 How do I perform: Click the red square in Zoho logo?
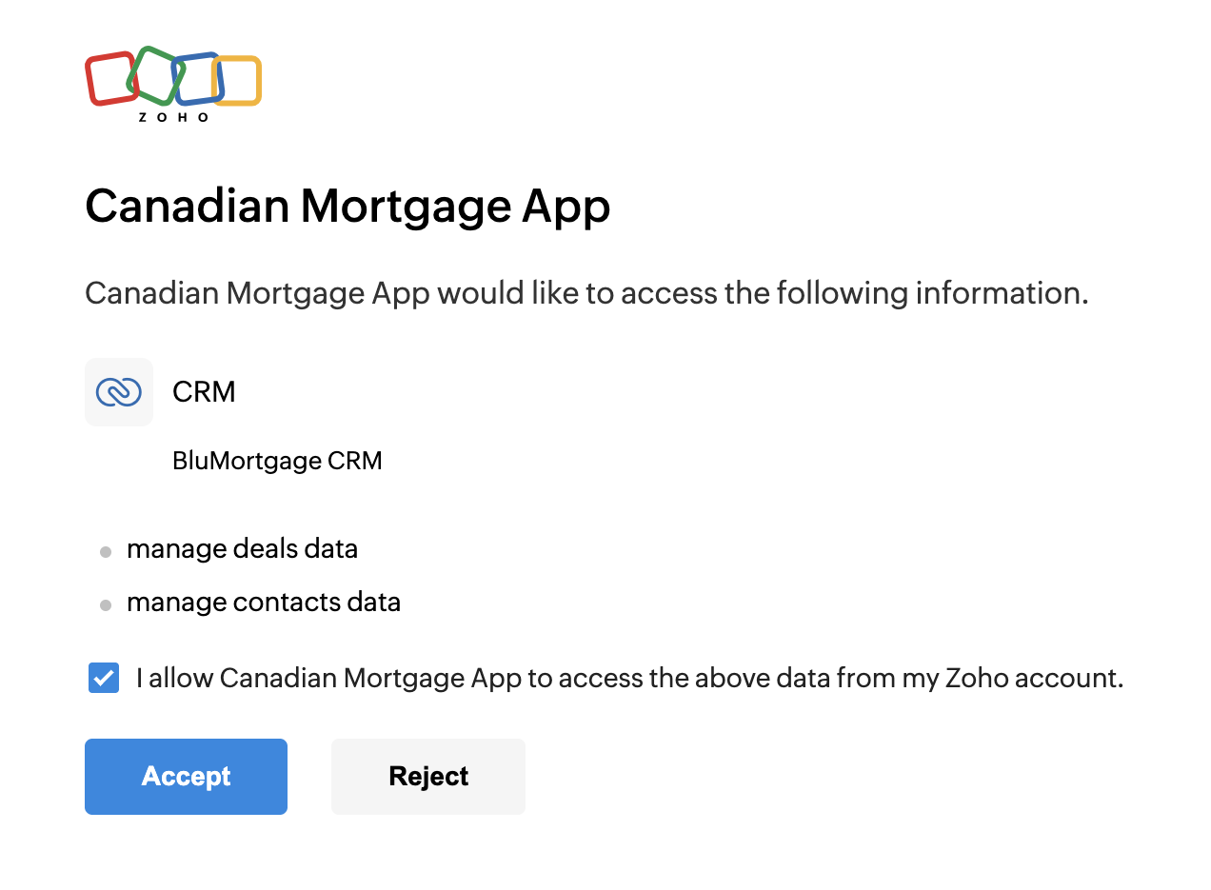pyautogui.click(x=110, y=79)
